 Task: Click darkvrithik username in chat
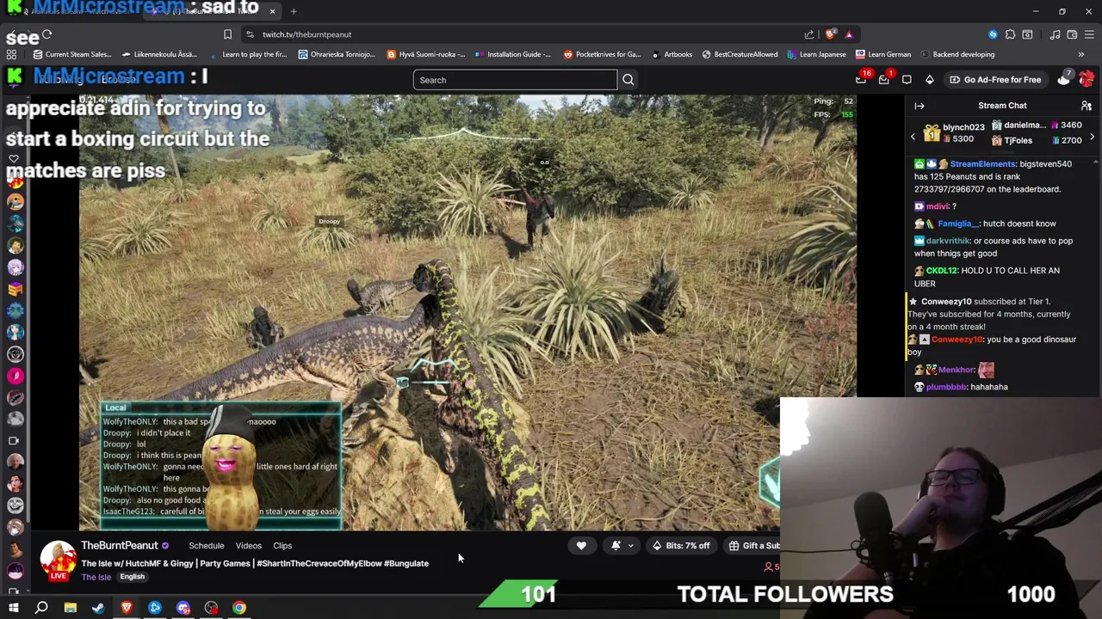click(x=947, y=241)
